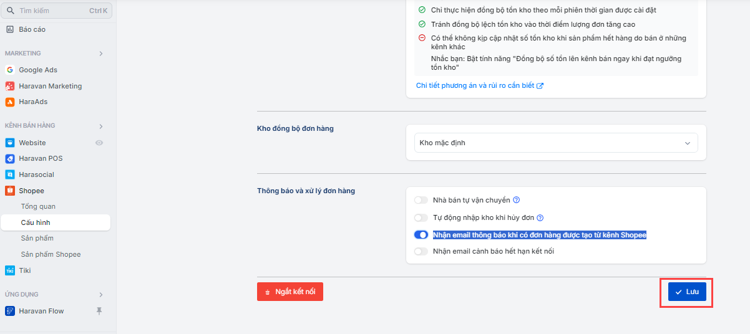Expand the Marketing section chevron

pyautogui.click(x=101, y=54)
